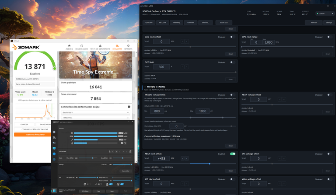Click MSVDD Max voltage 1050 field

[x=203, y=111]
